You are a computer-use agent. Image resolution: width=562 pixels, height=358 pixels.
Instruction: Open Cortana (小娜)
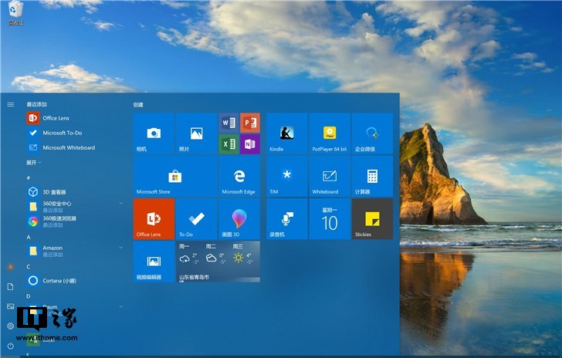coord(73,281)
